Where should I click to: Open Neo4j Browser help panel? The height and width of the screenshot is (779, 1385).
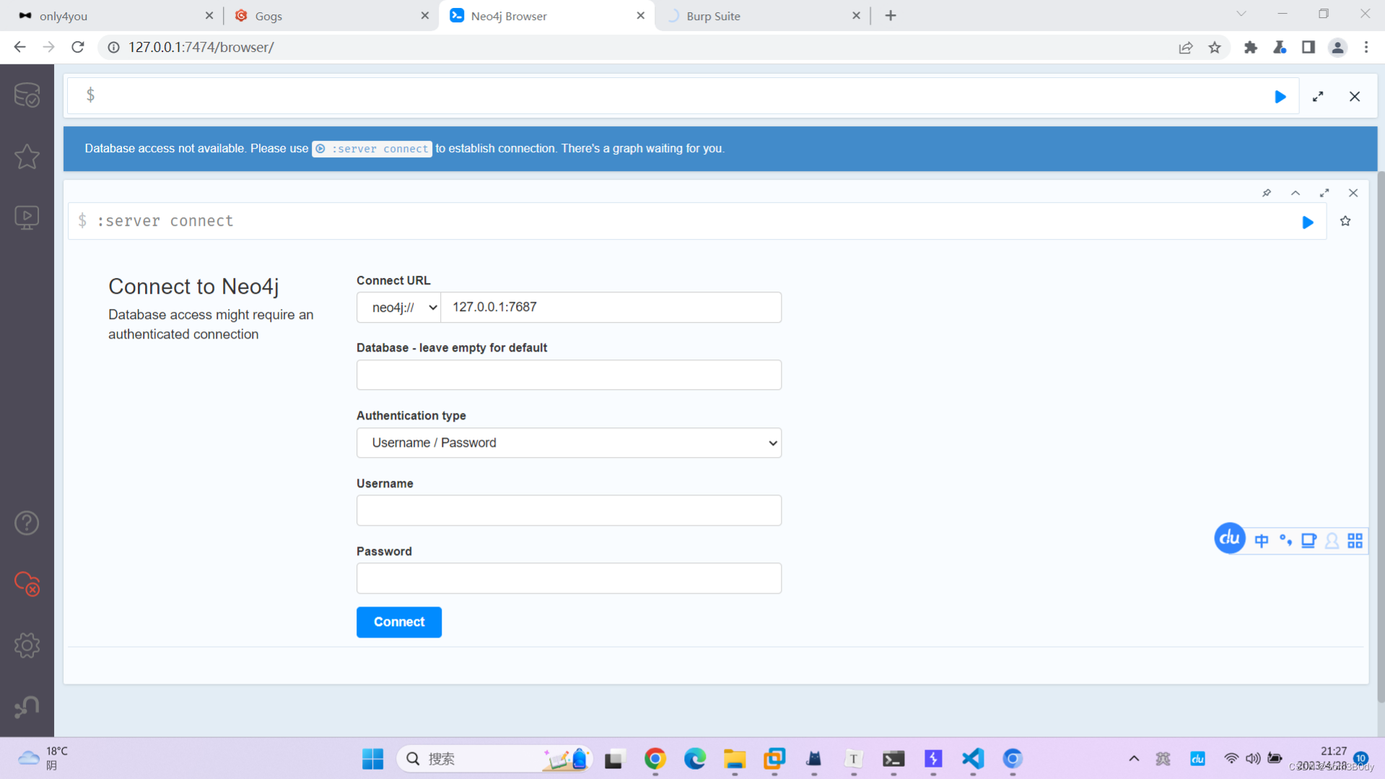(27, 523)
